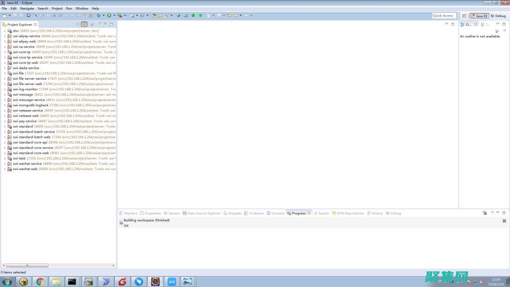Switch to the Console tab
The image size is (510, 287).
pos(277,213)
